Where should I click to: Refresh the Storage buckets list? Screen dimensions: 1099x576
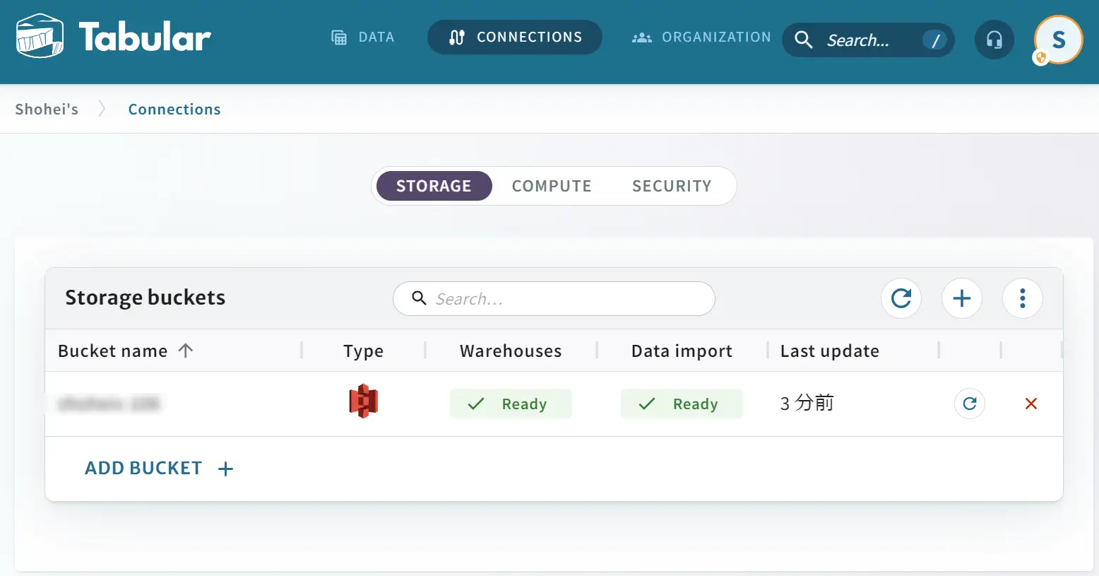(x=901, y=298)
